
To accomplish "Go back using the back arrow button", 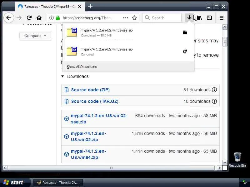I will 9,18.
